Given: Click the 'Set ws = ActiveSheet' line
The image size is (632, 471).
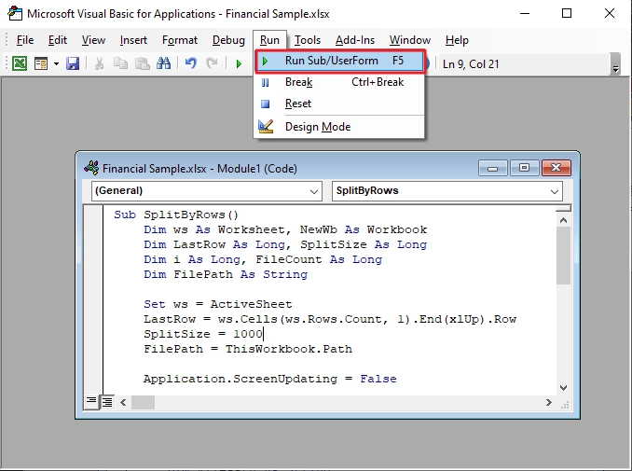Looking at the screenshot, I should point(217,304).
